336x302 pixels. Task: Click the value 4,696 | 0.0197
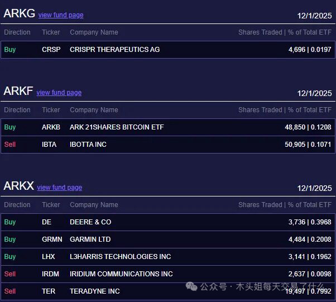pyautogui.click(x=310, y=50)
